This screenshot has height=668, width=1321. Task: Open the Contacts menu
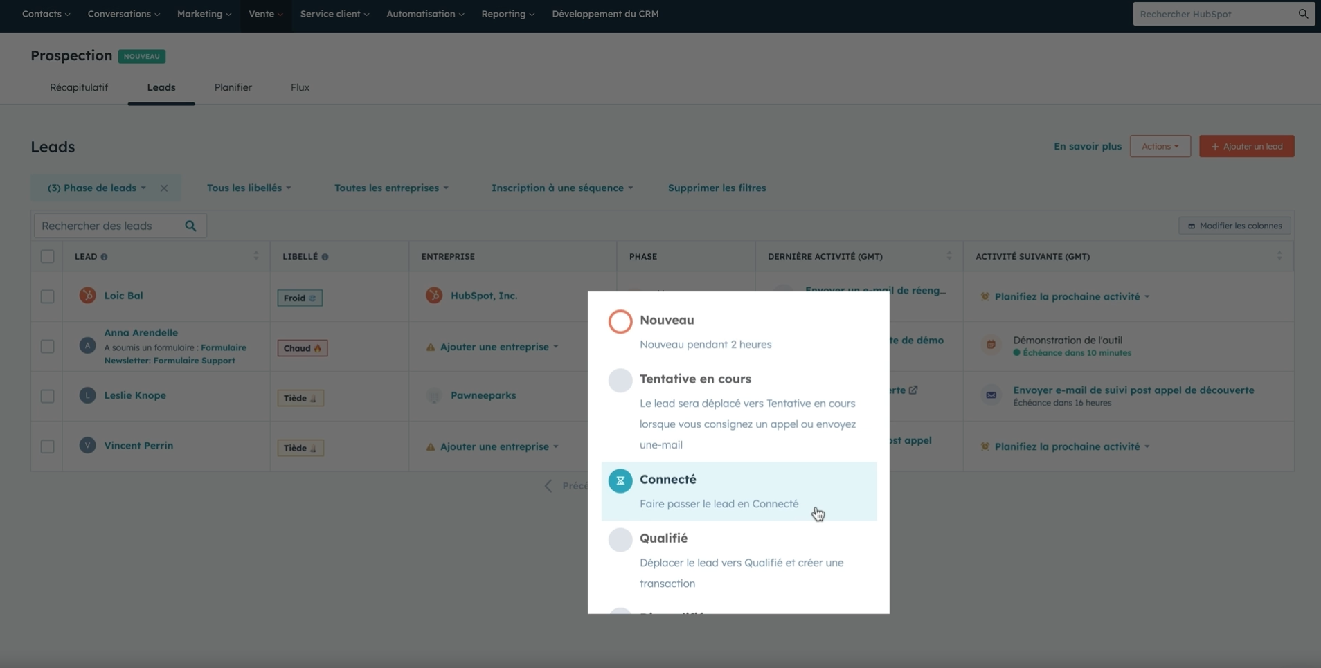(46, 14)
